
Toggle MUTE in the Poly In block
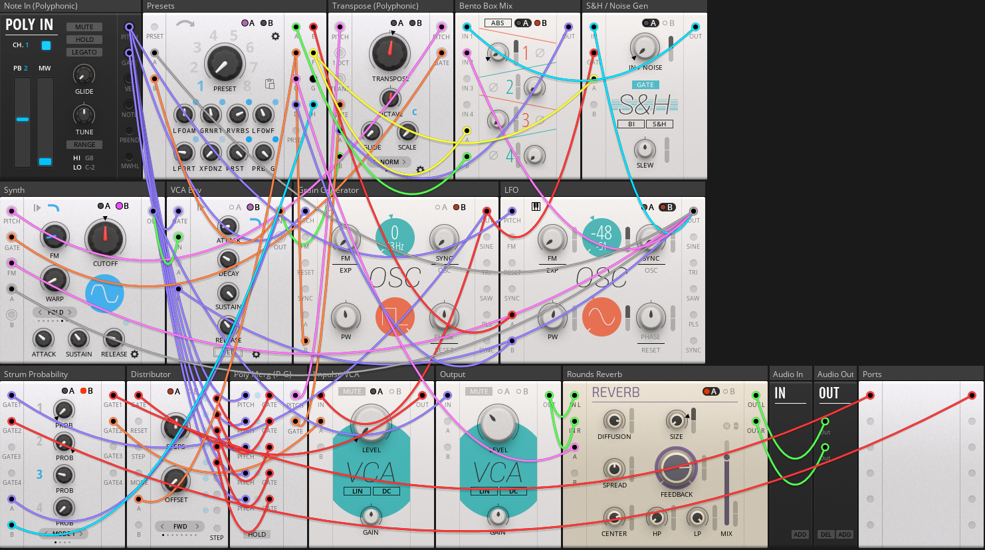click(x=84, y=27)
